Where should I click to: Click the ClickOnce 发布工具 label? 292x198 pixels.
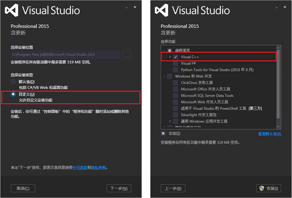[197, 82]
